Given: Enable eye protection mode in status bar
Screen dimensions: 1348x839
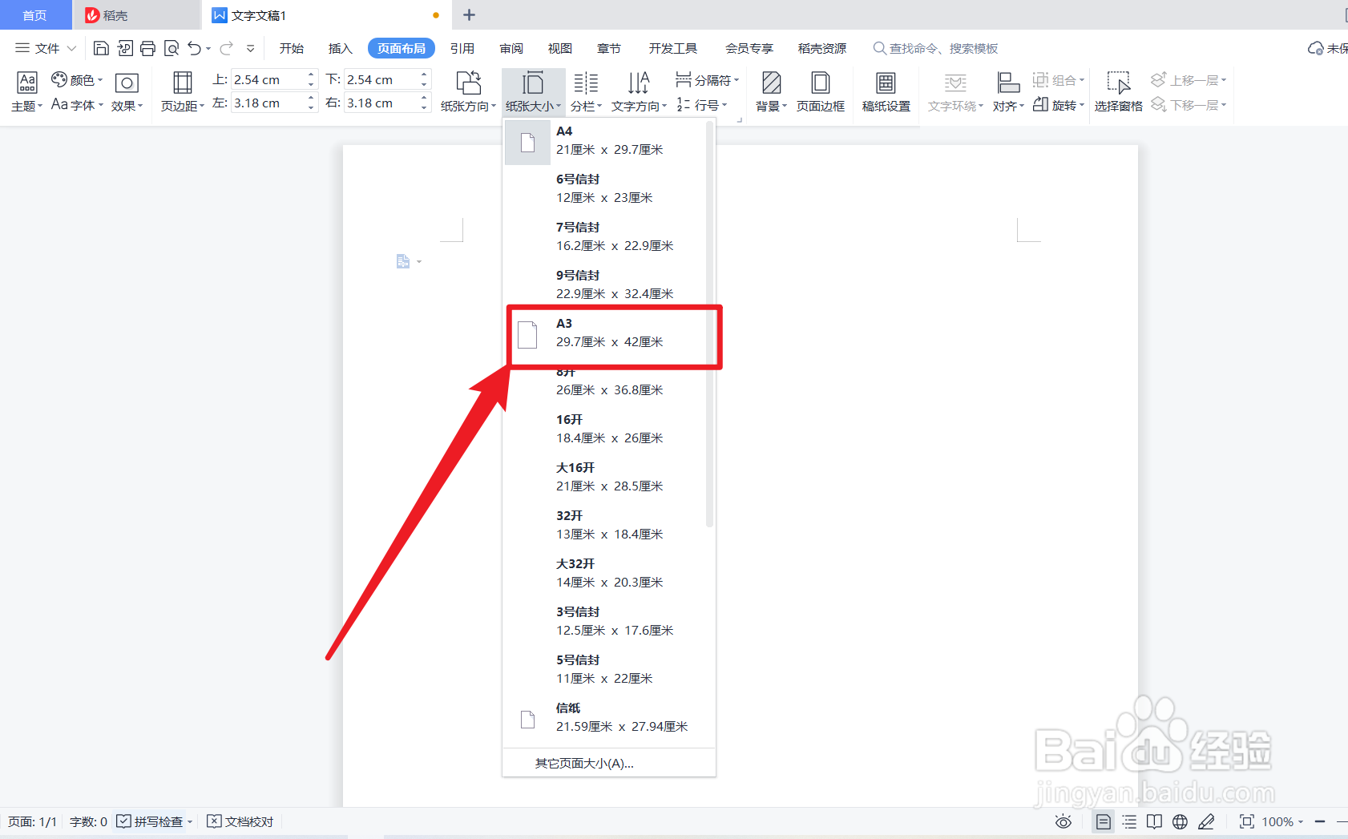Looking at the screenshot, I should point(1063,821).
